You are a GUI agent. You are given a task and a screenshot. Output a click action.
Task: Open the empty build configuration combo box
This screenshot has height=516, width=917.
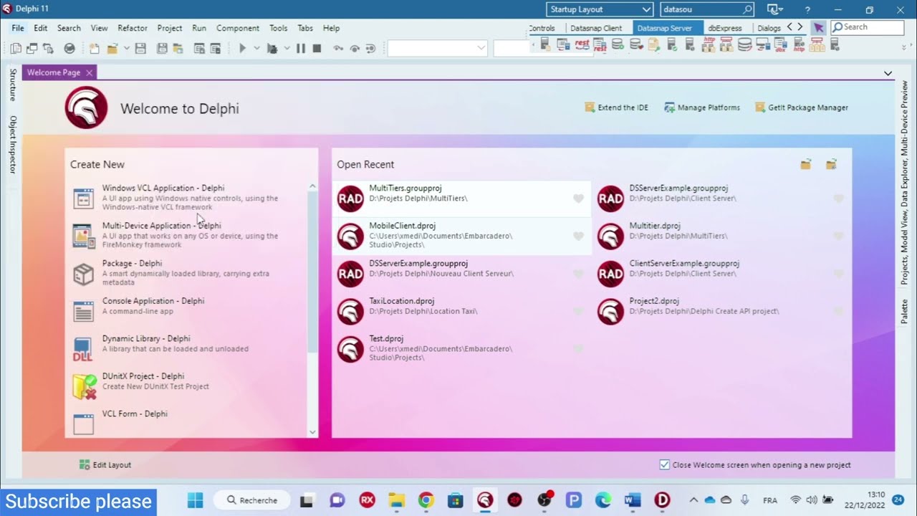tap(437, 48)
